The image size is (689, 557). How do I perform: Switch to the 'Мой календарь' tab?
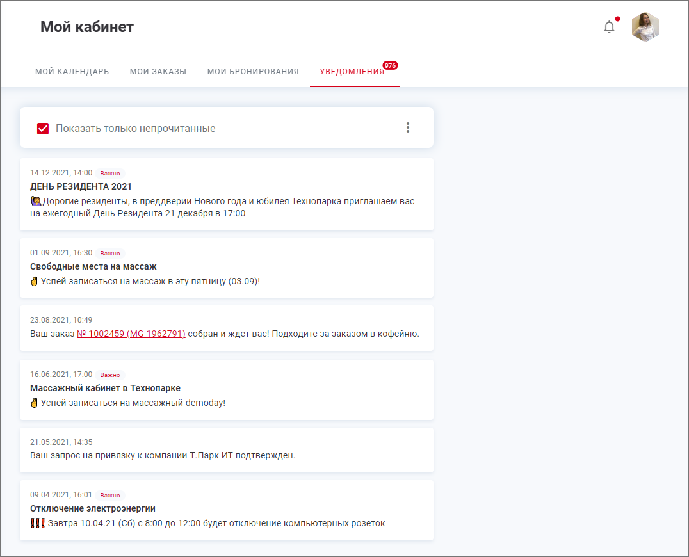[x=72, y=72]
